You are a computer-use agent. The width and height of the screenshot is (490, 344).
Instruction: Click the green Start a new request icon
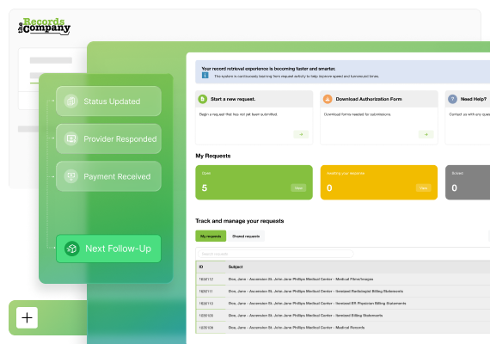(x=203, y=99)
